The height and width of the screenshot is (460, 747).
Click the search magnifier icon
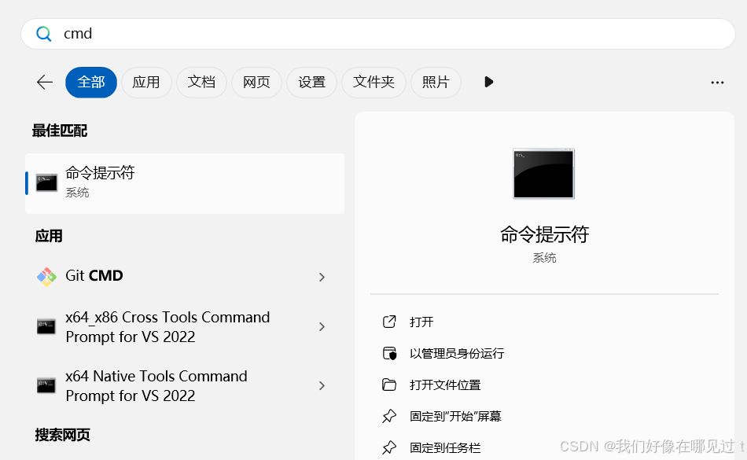click(x=43, y=34)
